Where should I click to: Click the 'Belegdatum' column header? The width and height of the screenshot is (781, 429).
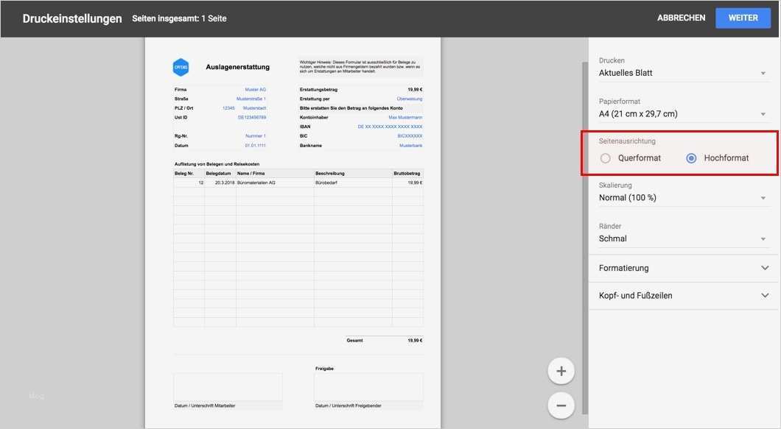click(x=218, y=173)
